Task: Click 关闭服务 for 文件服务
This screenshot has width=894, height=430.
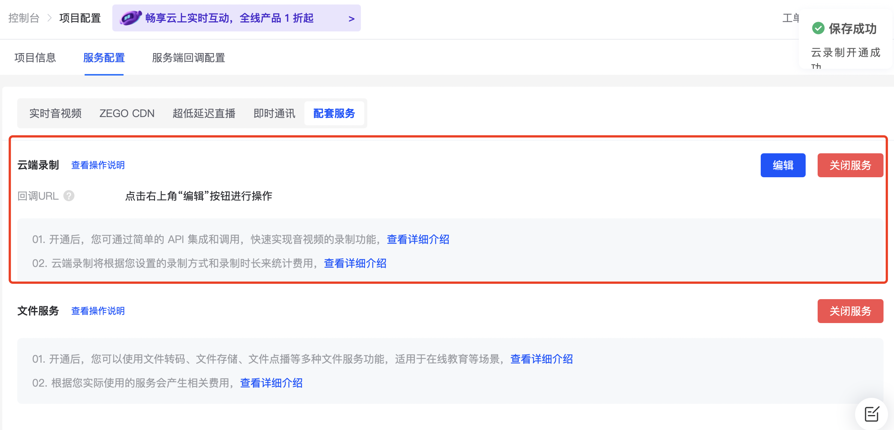Action: click(850, 311)
